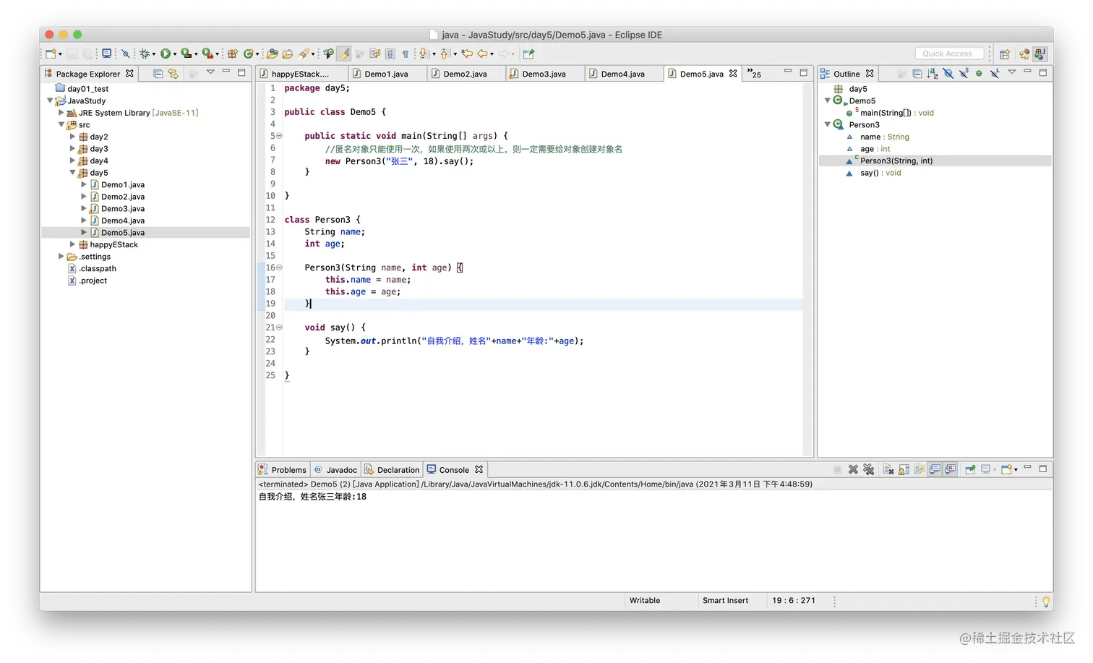This screenshot has height=663, width=1093.
Task: Select the .classpath file
Action: pos(98,269)
